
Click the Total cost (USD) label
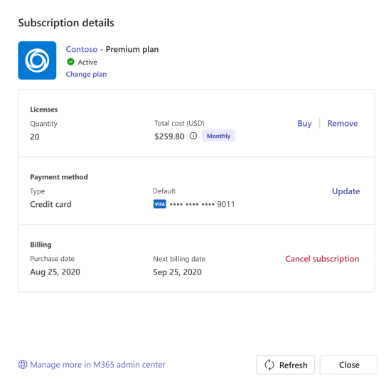pos(179,123)
